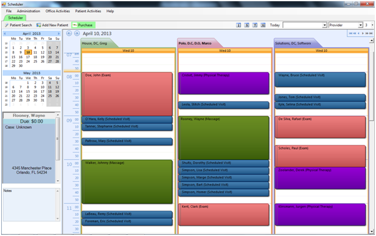Click the Purchase button
Image resolution: width=376 pixels, height=236 pixels.
[x=83, y=25]
